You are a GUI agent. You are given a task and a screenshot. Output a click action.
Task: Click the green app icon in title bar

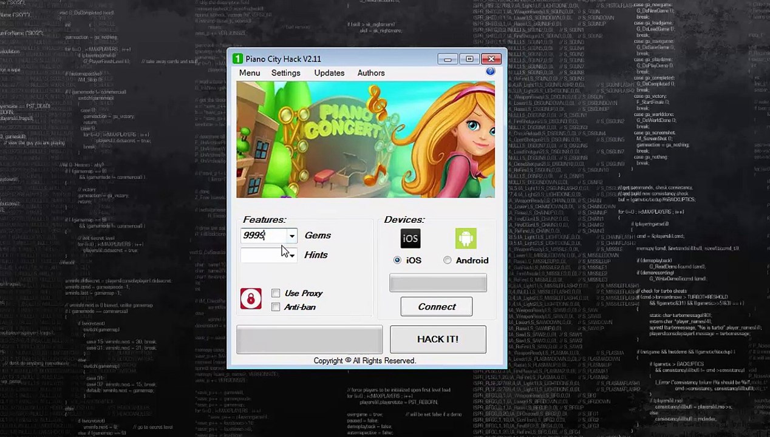(x=238, y=59)
